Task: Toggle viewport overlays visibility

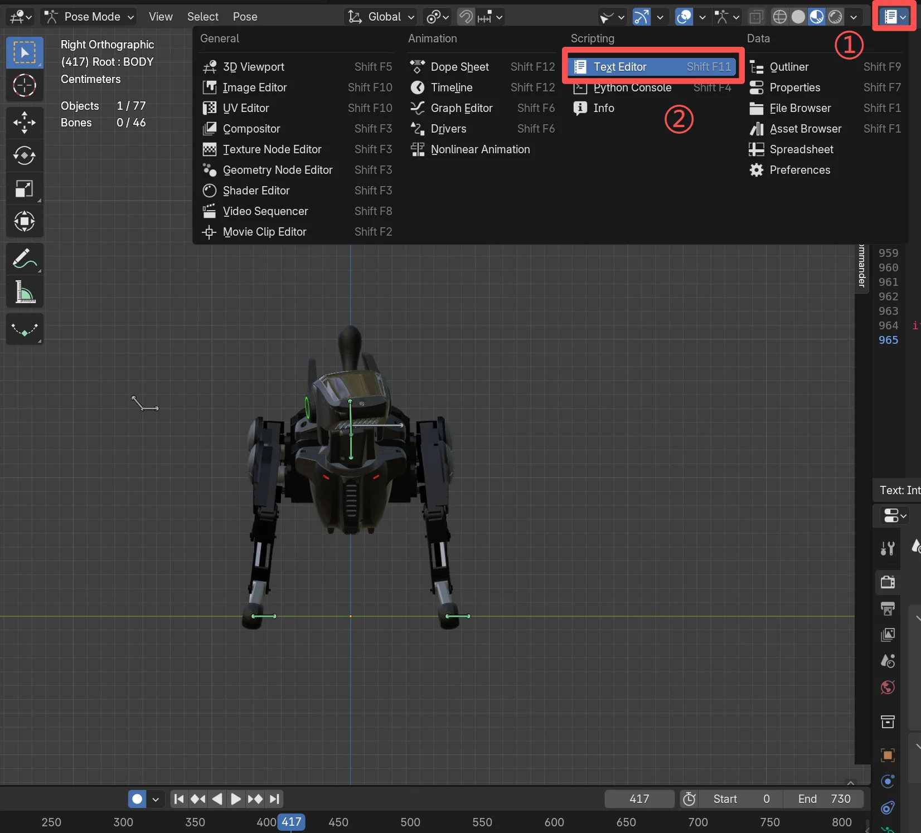Action: (684, 17)
